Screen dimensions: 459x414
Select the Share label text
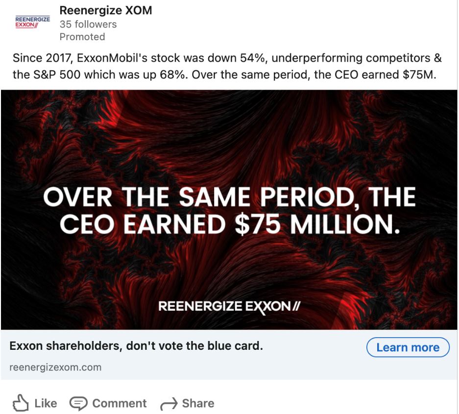coord(198,403)
